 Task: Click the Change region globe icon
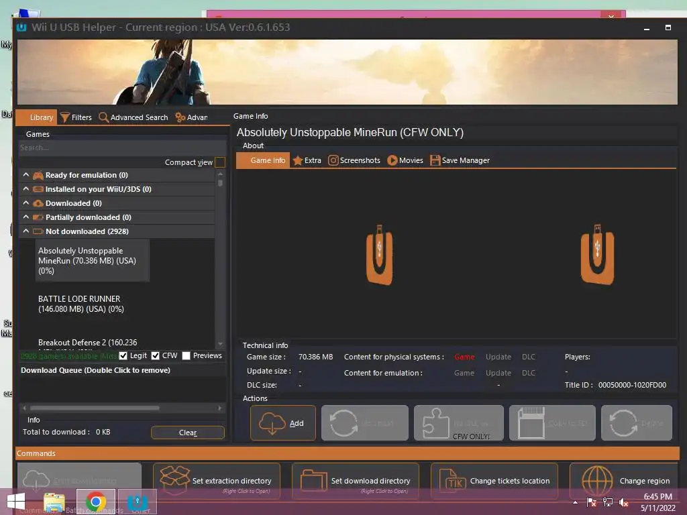point(597,481)
